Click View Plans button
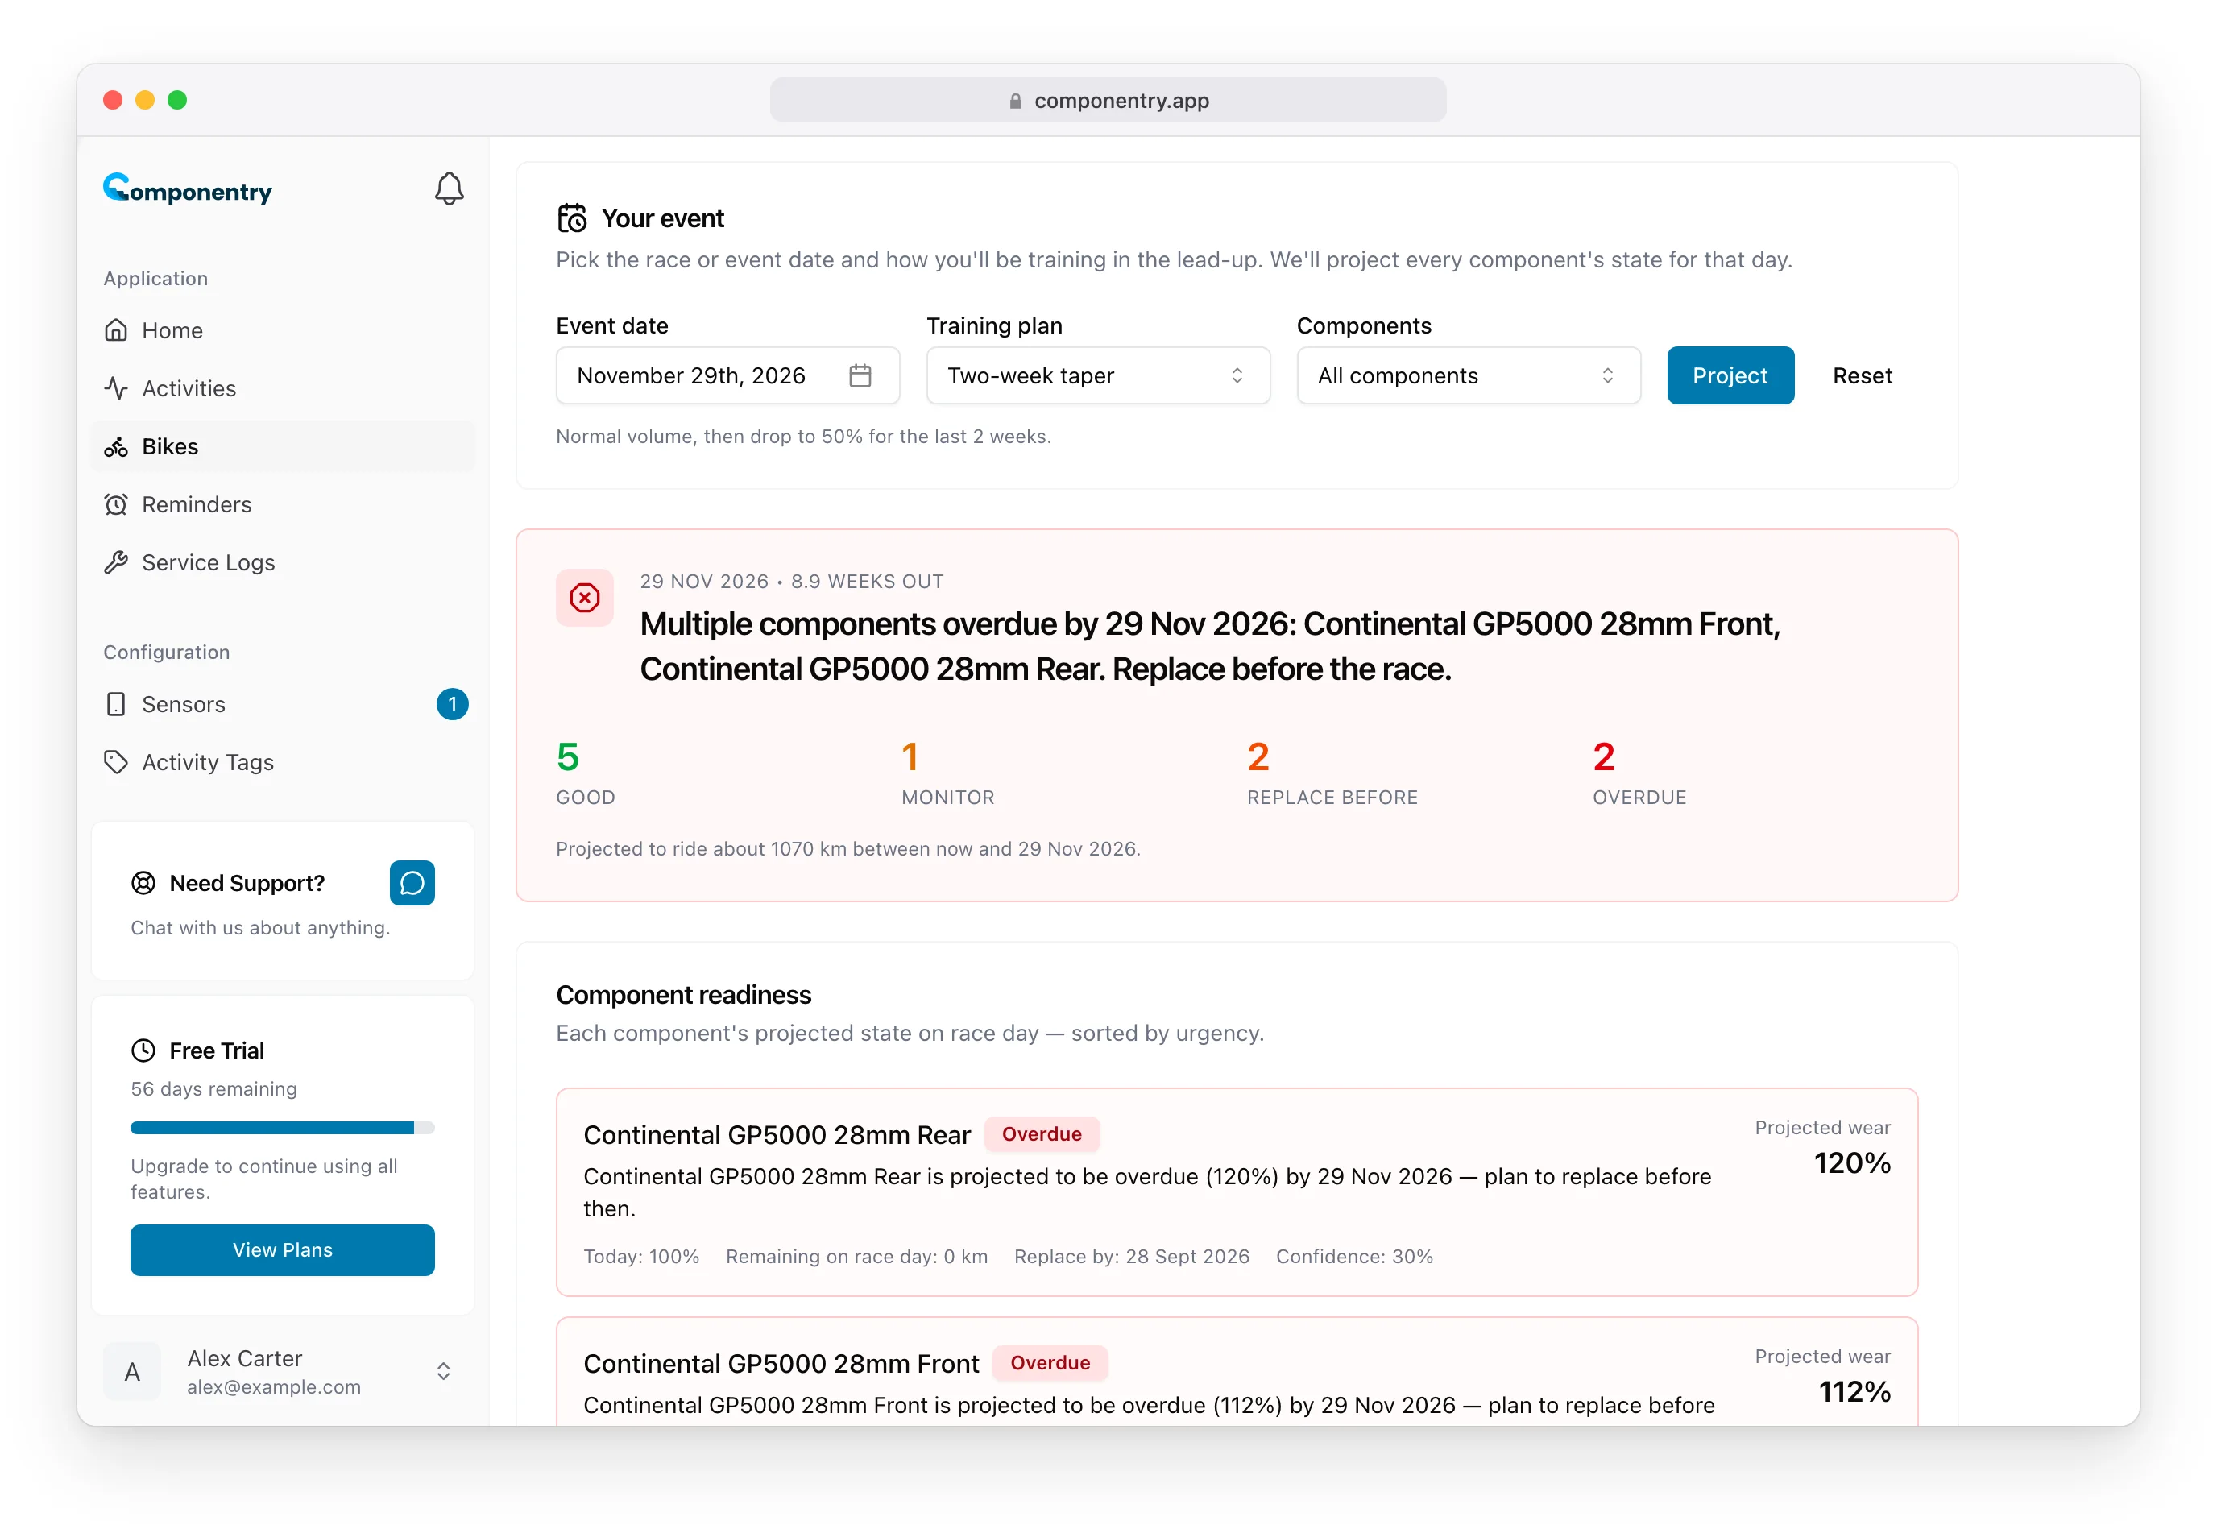The image size is (2217, 1529). pyautogui.click(x=283, y=1249)
